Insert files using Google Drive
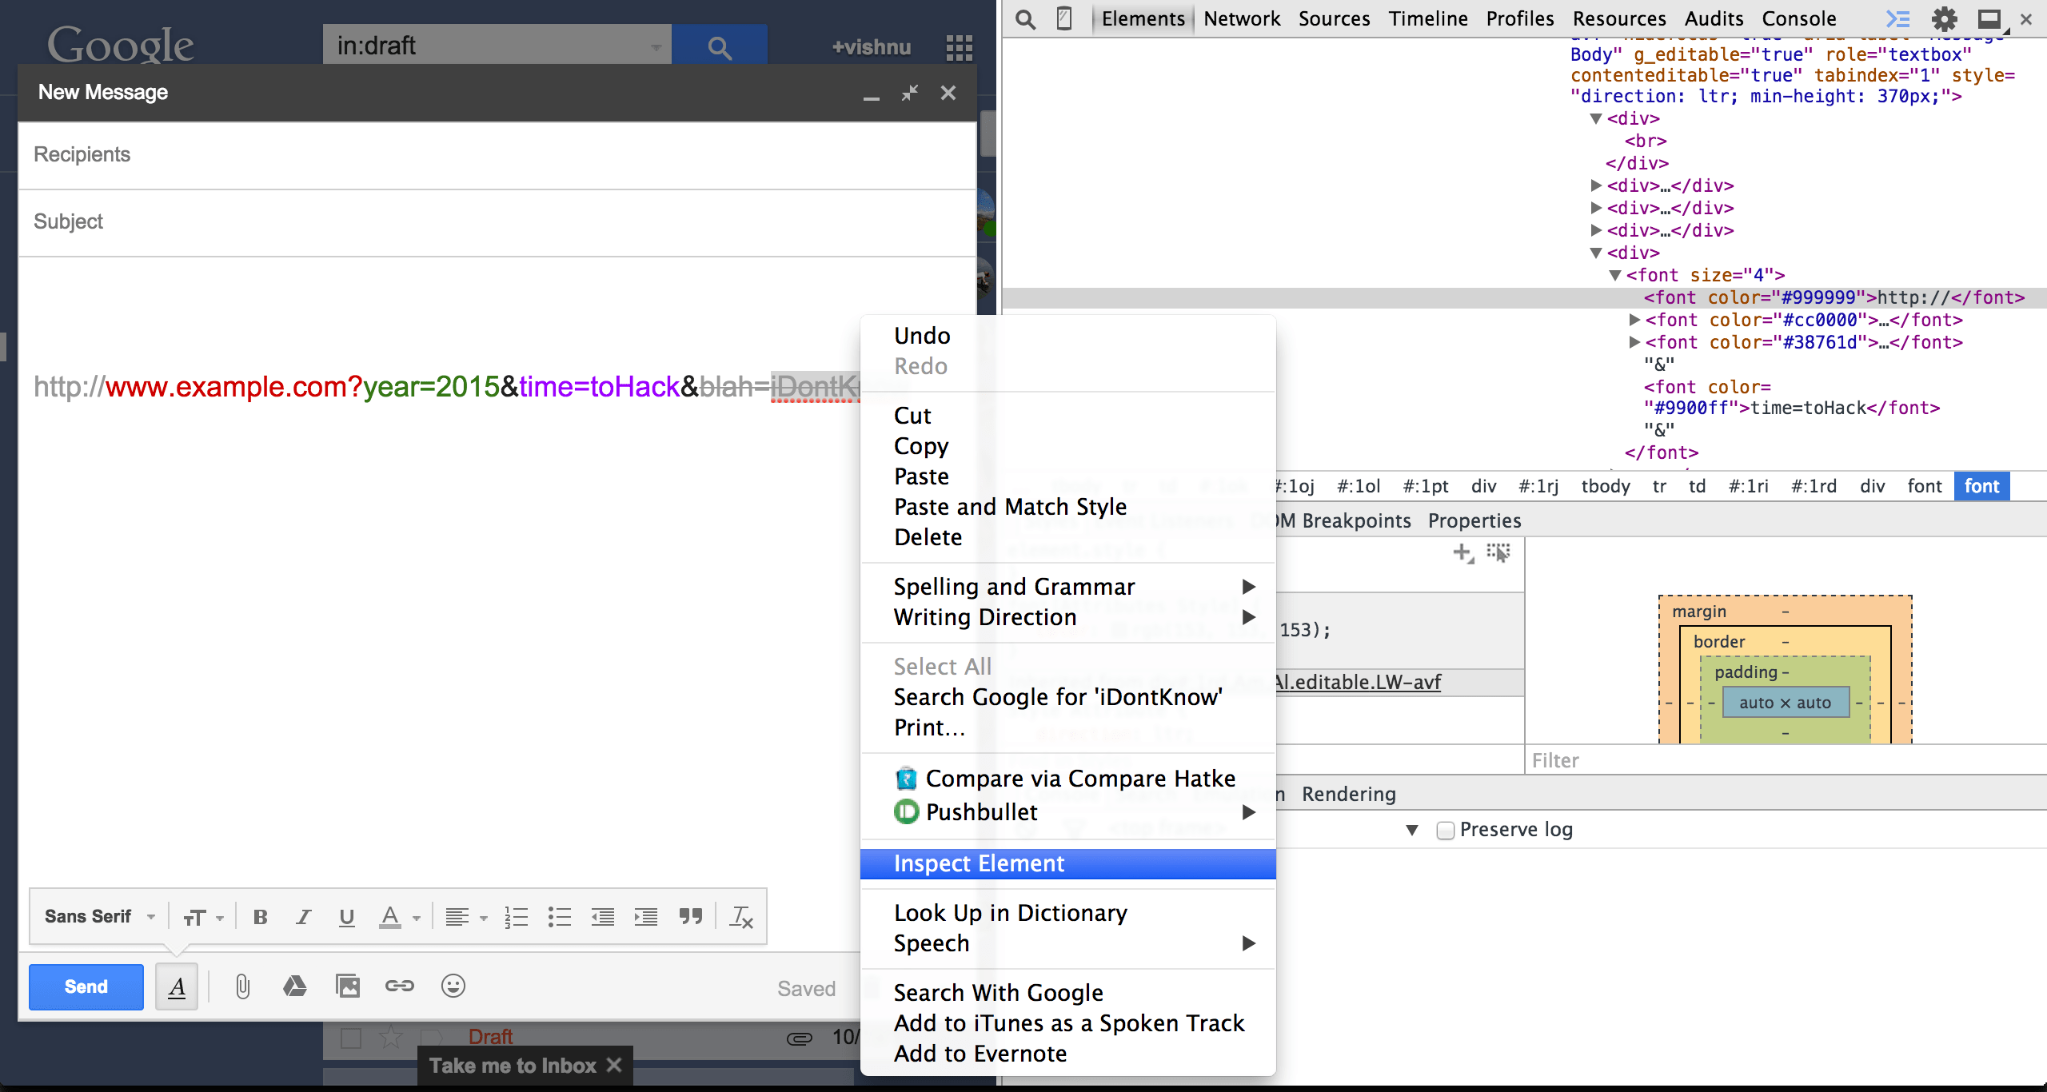Image resolution: width=2047 pixels, height=1092 pixels. [x=294, y=986]
